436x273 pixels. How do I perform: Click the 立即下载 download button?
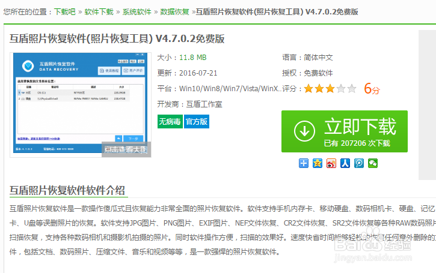click(x=345, y=131)
